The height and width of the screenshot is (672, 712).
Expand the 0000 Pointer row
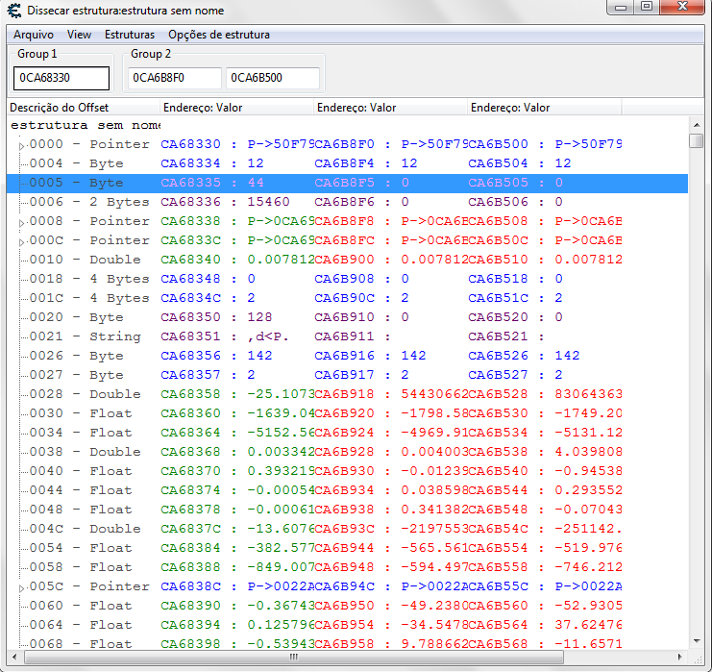click(22, 145)
